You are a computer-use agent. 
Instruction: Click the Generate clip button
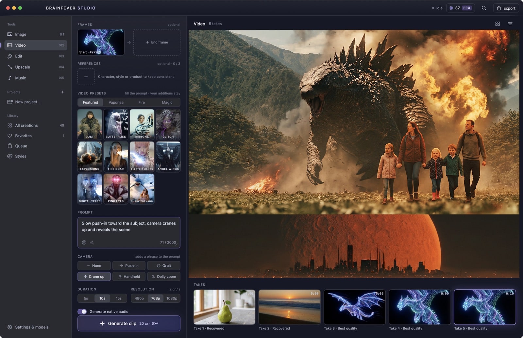(129, 323)
